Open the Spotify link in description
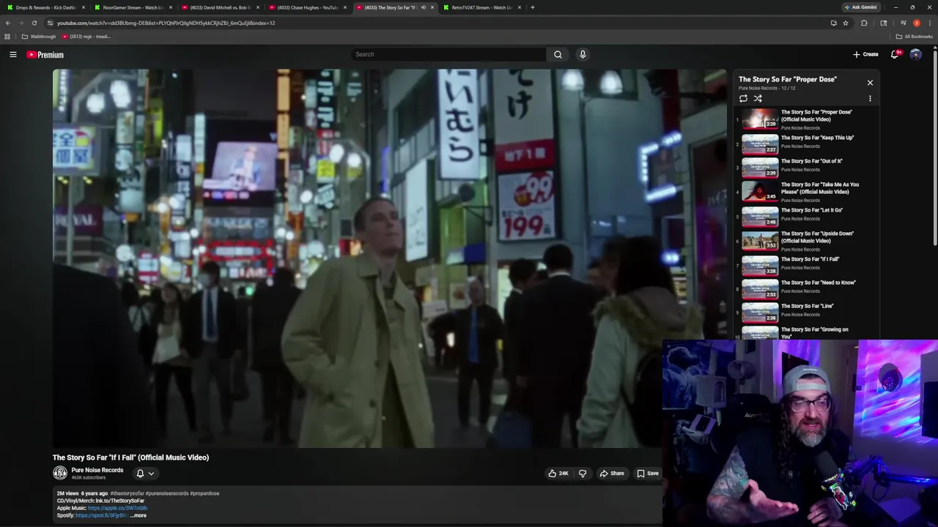The width and height of the screenshot is (938, 527). point(102,515)
